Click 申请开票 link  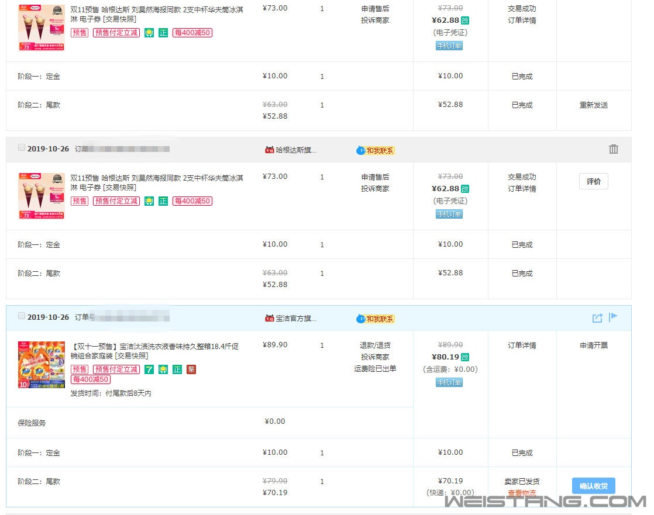point(594,345)
